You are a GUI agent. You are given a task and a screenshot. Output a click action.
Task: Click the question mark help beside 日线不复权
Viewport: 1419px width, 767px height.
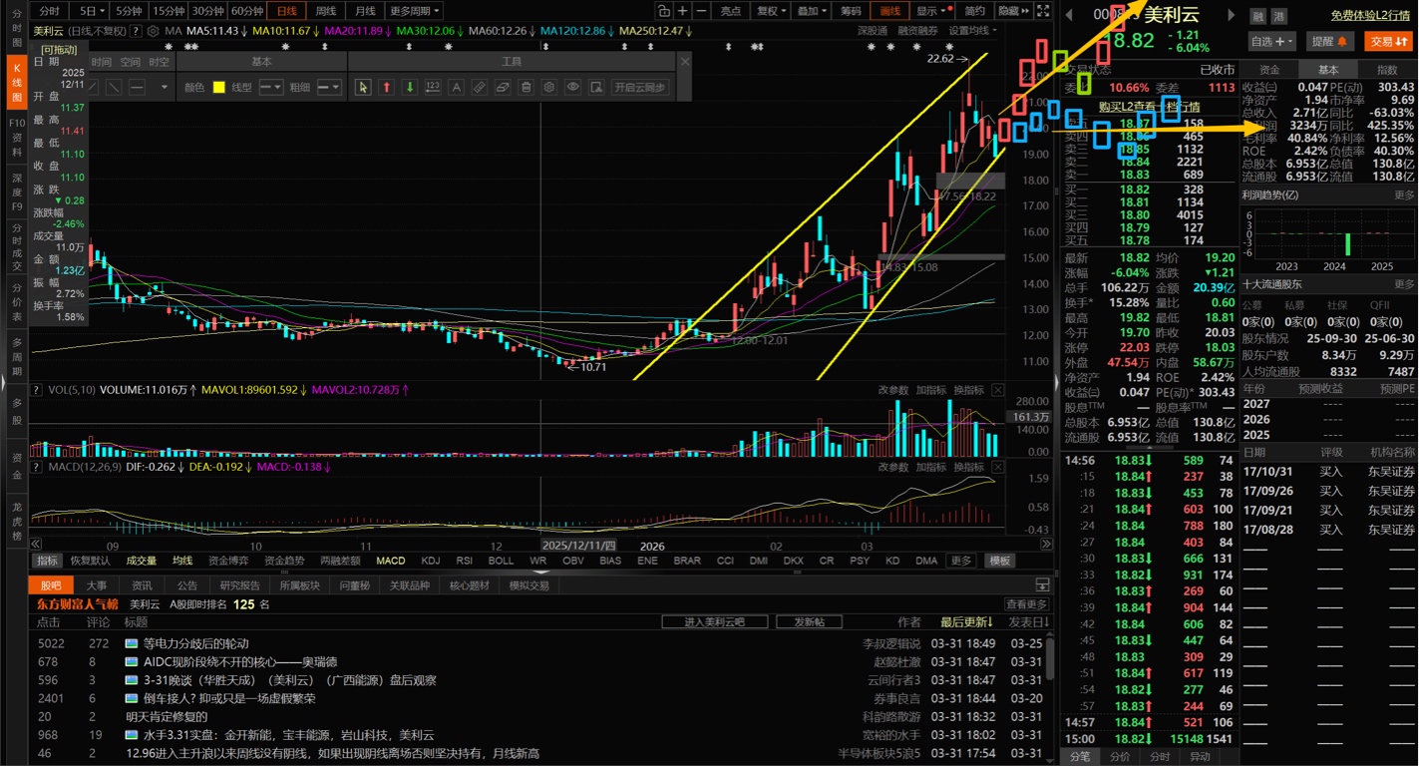click(137, 31)
